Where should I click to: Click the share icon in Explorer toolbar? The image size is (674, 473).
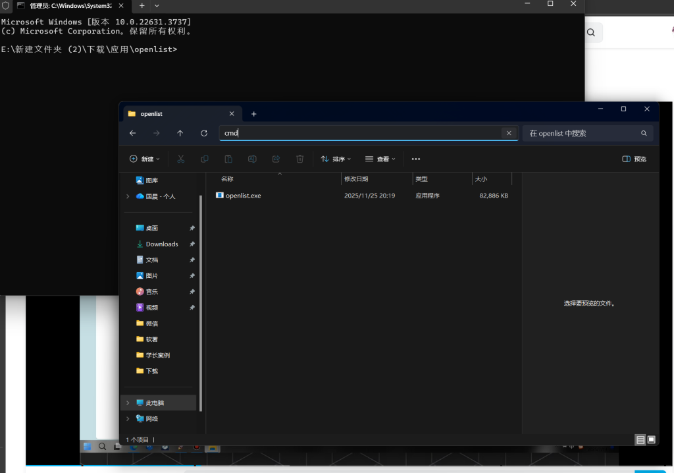[x=276, y=159]
